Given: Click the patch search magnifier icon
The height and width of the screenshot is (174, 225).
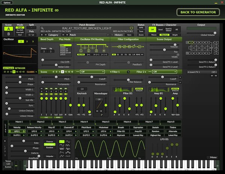Looking at the screenshot, I should point(42,28).
